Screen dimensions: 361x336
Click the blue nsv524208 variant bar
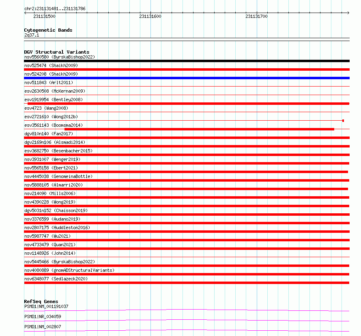click(x=187, y=78)
